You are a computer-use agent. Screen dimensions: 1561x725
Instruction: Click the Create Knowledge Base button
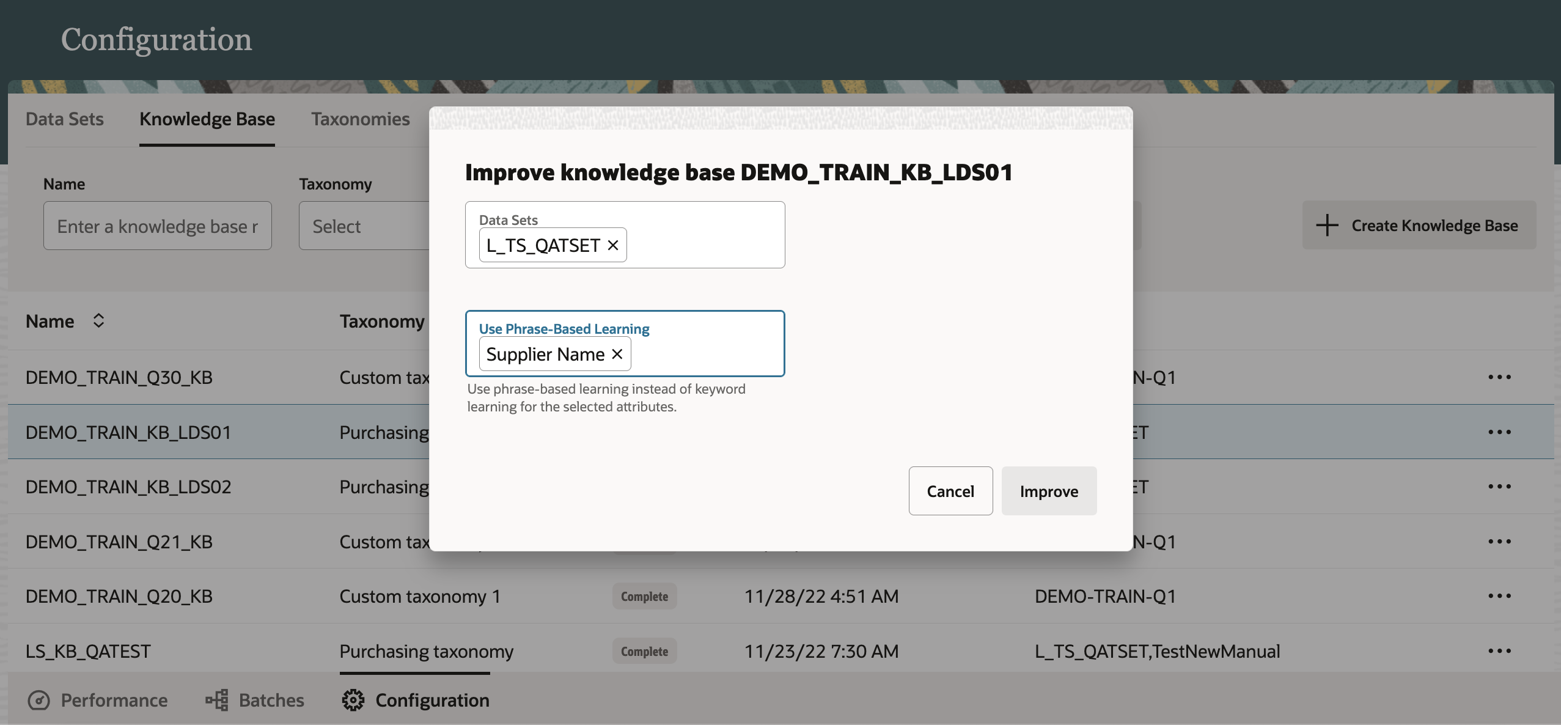(1419, 226)
